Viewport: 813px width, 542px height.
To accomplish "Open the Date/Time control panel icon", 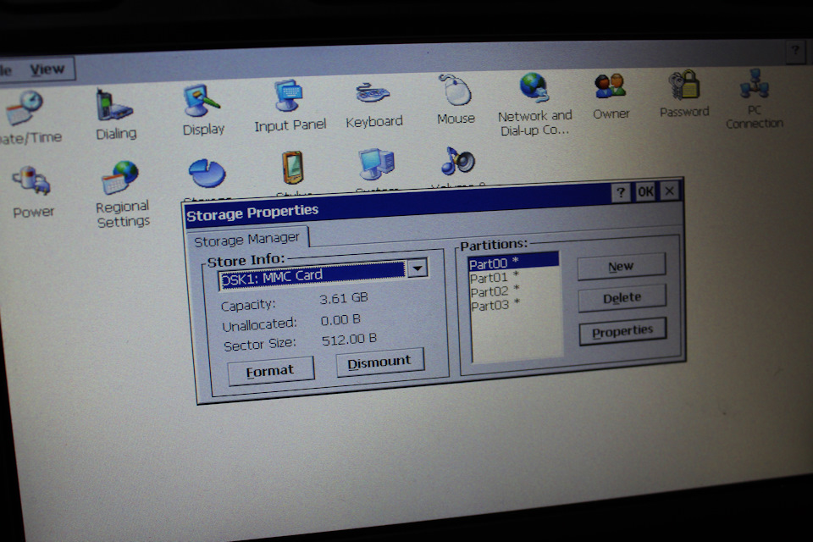I will point(24,108).
